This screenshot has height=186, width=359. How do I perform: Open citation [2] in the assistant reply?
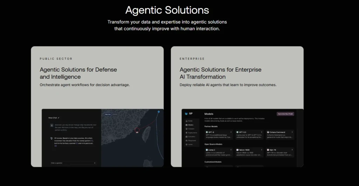pos(77,143)
